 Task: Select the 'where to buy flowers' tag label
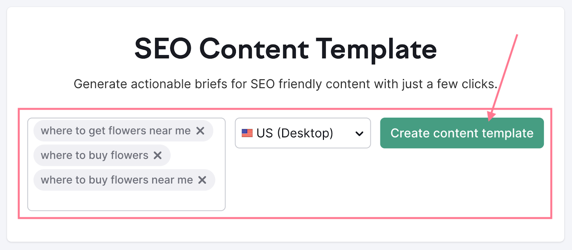pyautogui.click(x=94, y=155)
